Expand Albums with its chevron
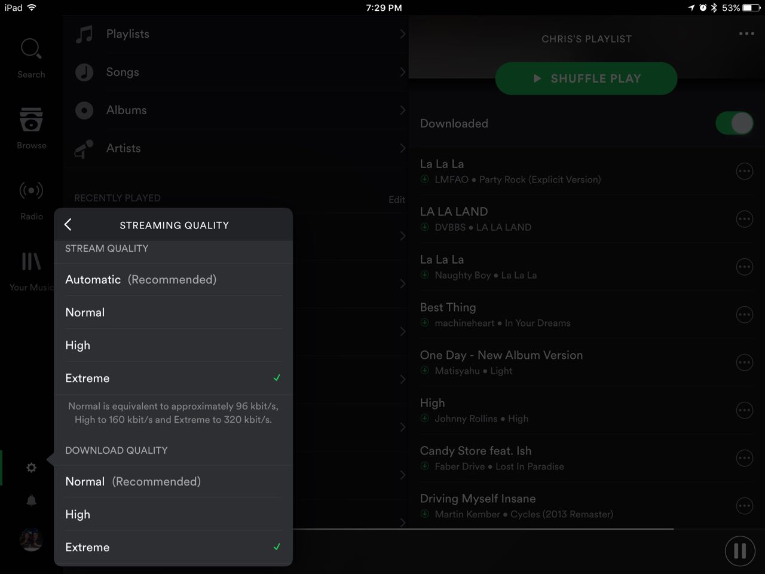 pos(403,111)
